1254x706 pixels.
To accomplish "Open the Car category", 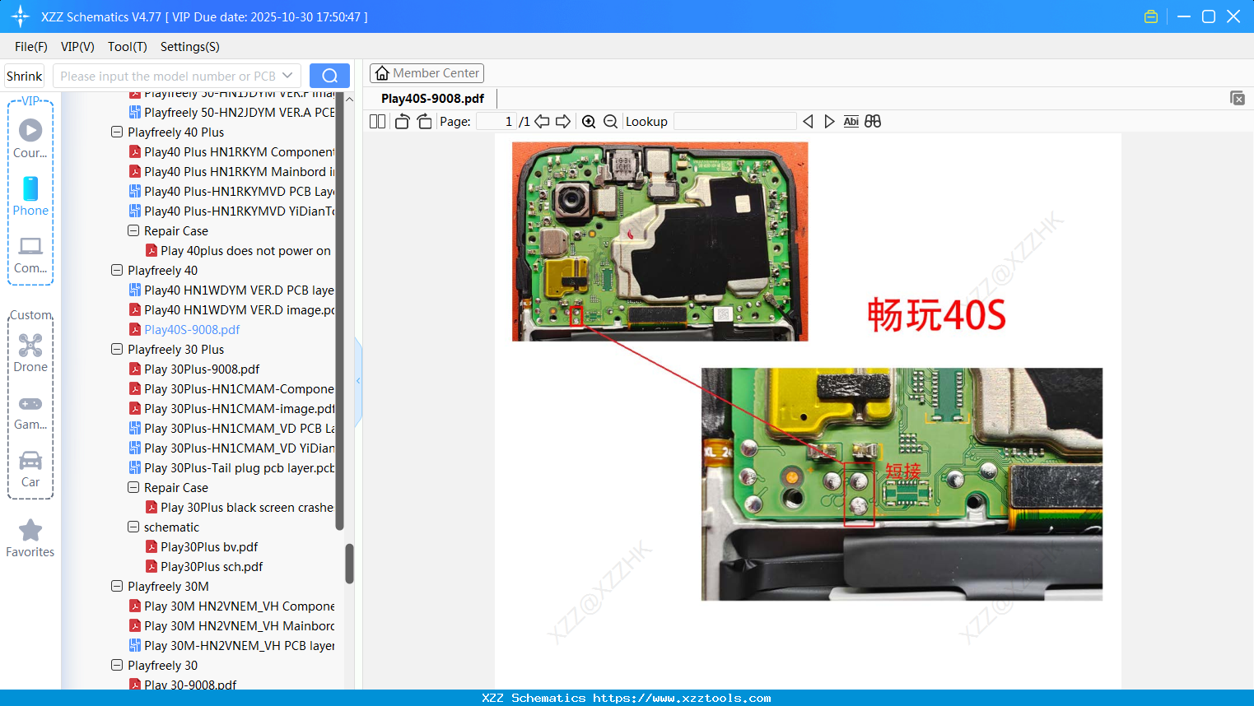I will click(x=30, y=469).
